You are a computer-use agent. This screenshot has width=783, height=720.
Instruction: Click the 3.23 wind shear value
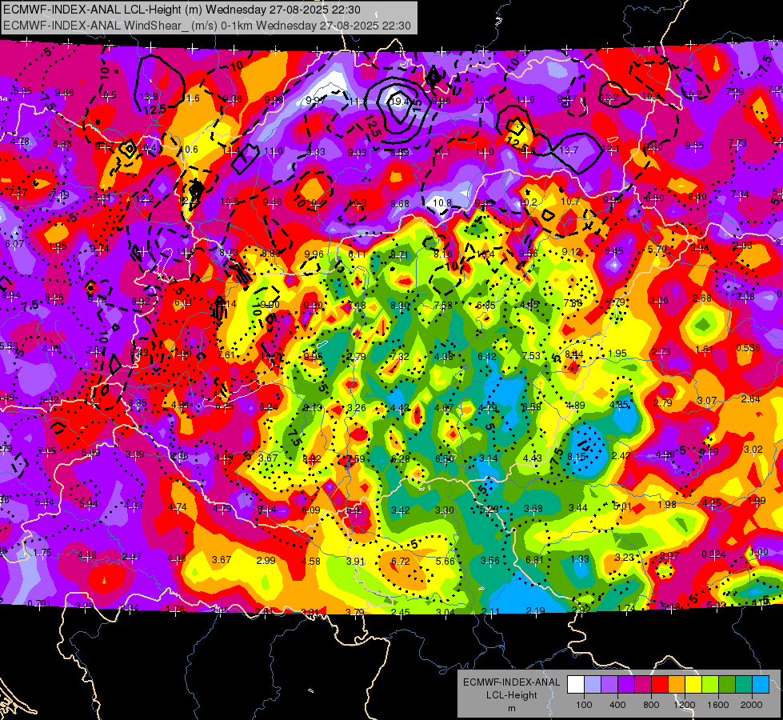pos(624,557)
